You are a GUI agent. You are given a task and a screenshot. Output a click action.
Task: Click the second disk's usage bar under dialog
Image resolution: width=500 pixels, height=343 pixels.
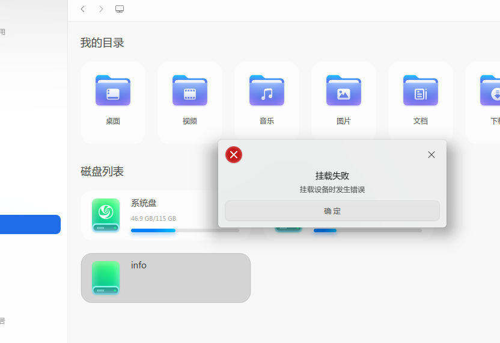pyautogui.click(x=368, y=230)
